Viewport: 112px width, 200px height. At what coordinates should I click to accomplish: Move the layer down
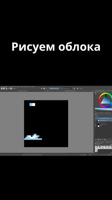pos(100,140)
